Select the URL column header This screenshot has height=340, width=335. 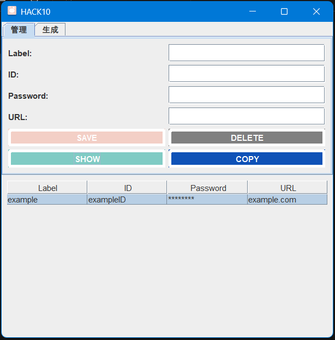[288, 188]
